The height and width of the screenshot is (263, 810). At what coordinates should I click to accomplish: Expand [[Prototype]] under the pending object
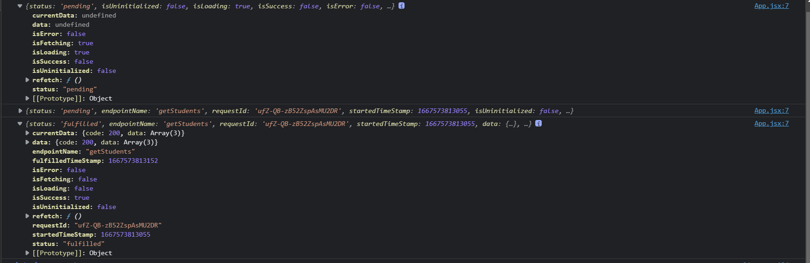click(x=27, y=99)
